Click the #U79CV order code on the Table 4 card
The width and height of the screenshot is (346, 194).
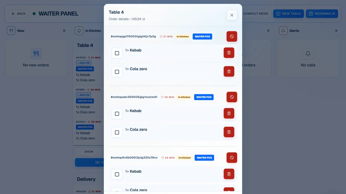(81, 122)
